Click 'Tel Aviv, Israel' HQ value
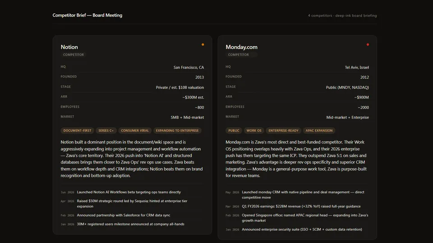Image resolution: width=433 pixels, height=243 pixels. [x=357, y=67]
